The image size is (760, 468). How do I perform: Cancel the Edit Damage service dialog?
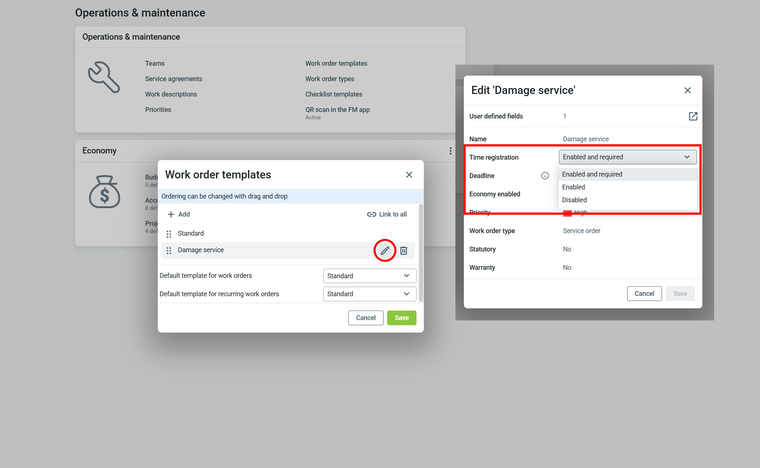coord(644,294)
